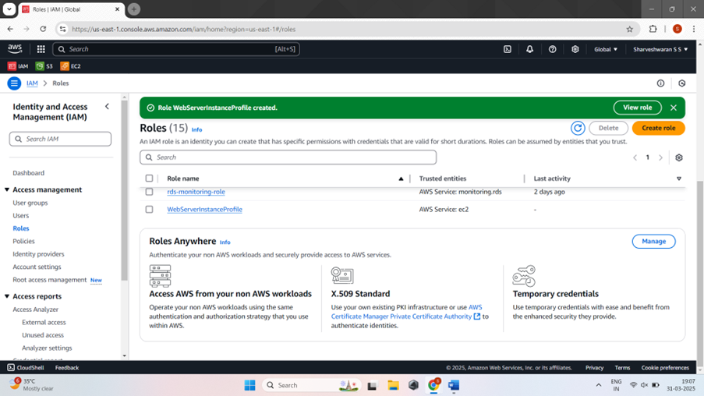Open File Explorer from taskbar
Screen dimensions: 704x396
(393, 385)
